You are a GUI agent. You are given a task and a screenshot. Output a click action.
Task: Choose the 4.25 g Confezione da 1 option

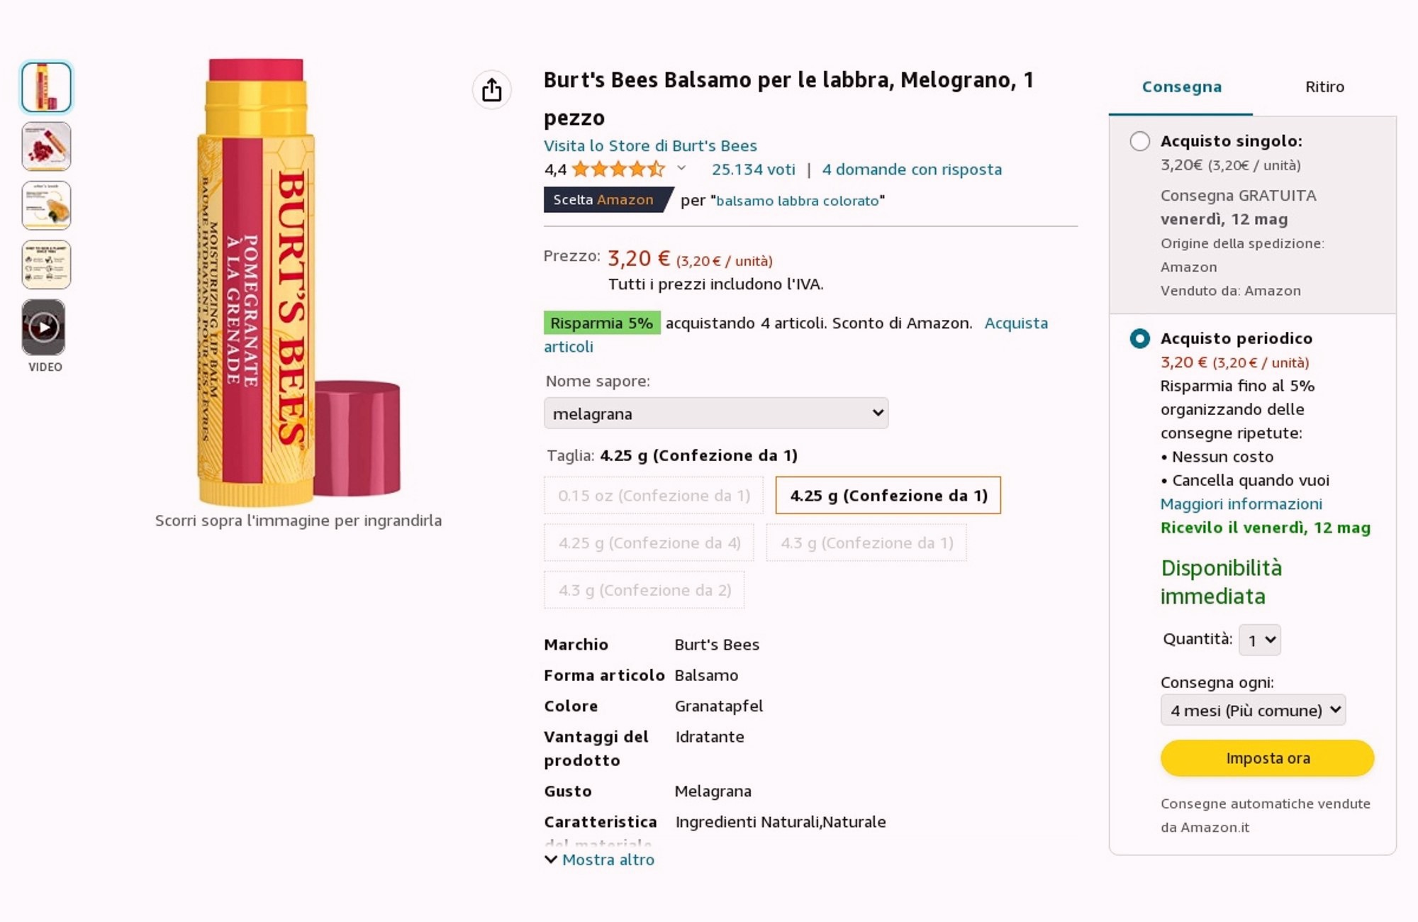coord(888,495)
